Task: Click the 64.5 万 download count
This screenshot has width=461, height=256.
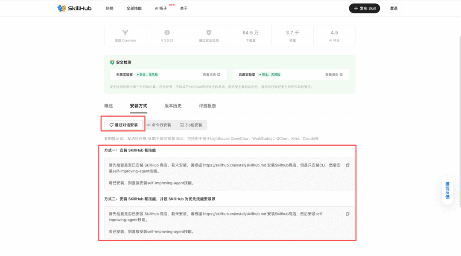Action: click(x=251, y=32)
